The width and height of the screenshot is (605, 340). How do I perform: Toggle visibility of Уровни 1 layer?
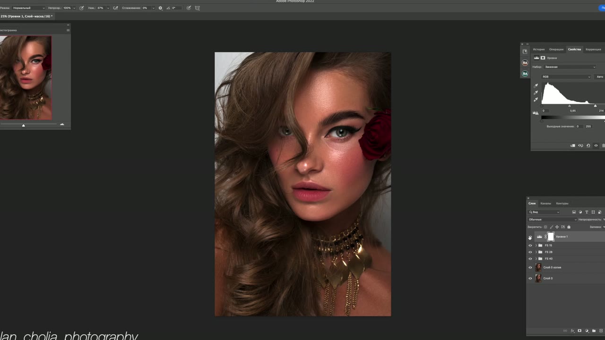pyautogui.click(x=530, y=237)
